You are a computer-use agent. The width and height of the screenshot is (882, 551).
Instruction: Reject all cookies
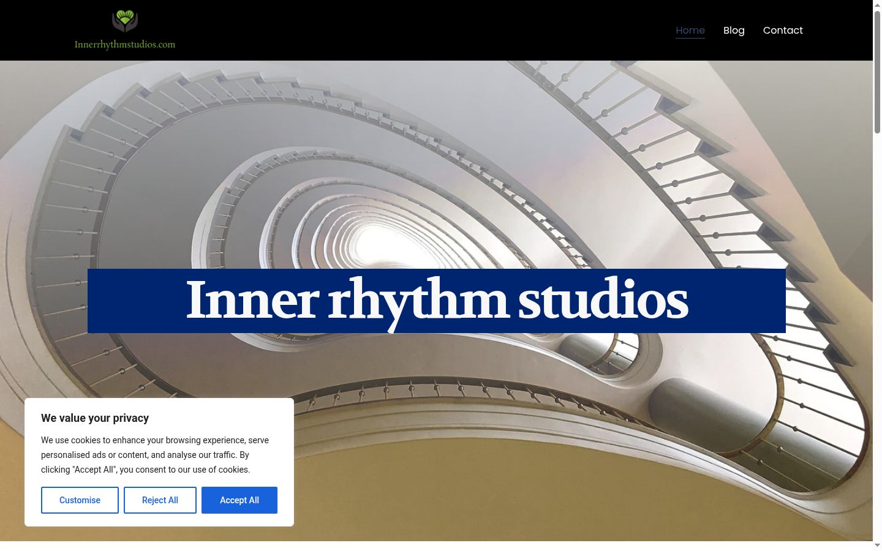click(160, 500)
